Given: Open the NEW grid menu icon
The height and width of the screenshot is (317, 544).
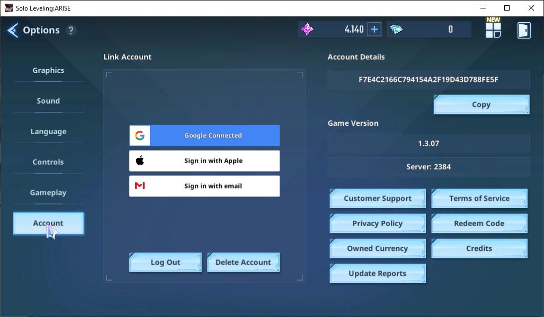Looking at the screenshot, I should click(493, 30).
